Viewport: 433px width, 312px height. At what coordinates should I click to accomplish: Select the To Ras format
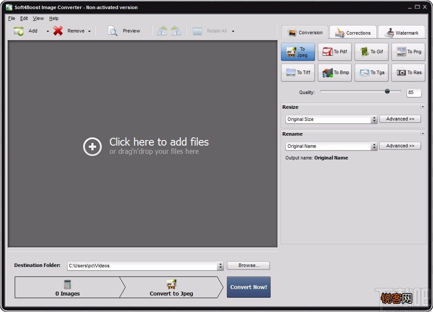pos(408,72)
